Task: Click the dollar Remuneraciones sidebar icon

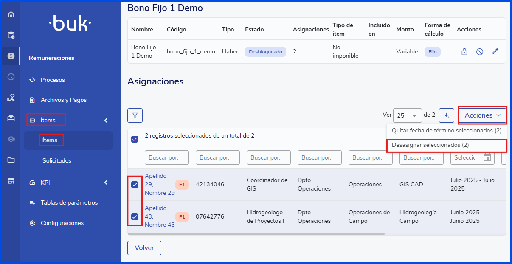Action: (x=11, y=56)
